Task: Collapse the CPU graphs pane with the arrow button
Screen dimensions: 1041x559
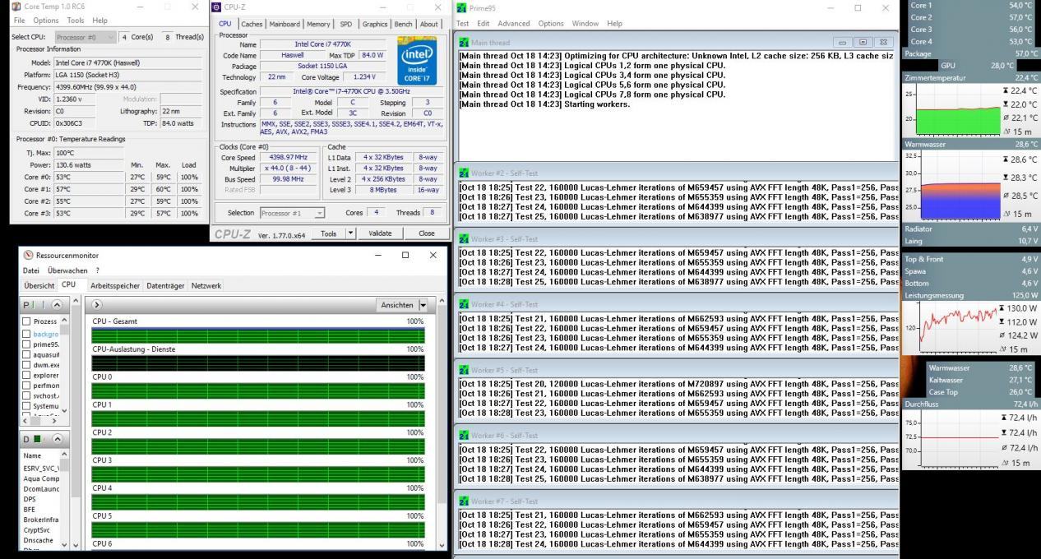Action: pos(99,304)
